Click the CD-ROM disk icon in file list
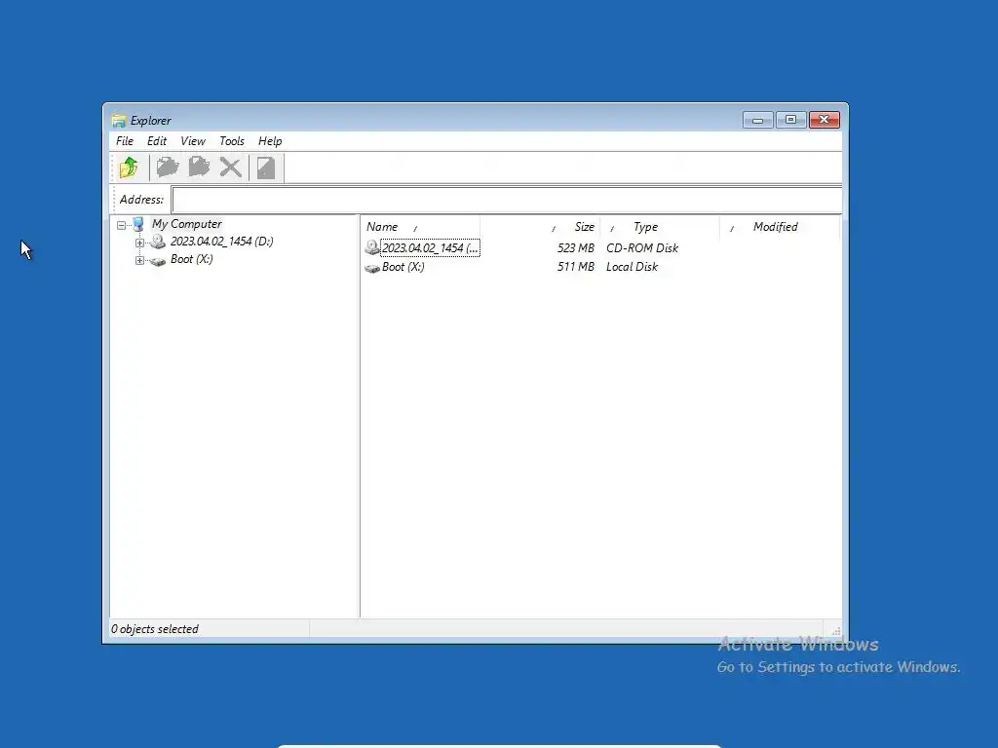 pos(372,247)
